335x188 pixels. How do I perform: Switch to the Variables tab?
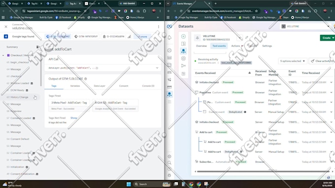coord(75,86)
